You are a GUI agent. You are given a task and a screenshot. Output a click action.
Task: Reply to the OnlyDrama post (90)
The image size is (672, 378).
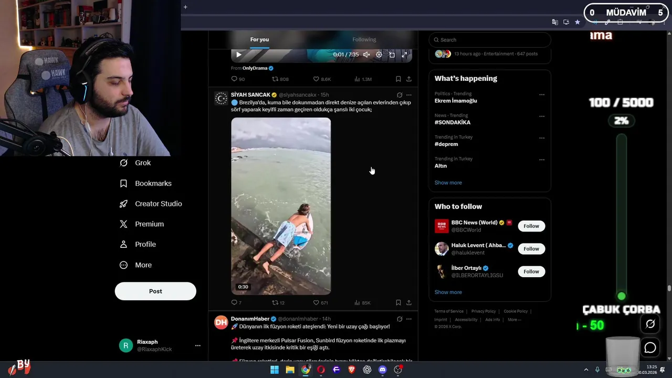(x=238, y=79)
